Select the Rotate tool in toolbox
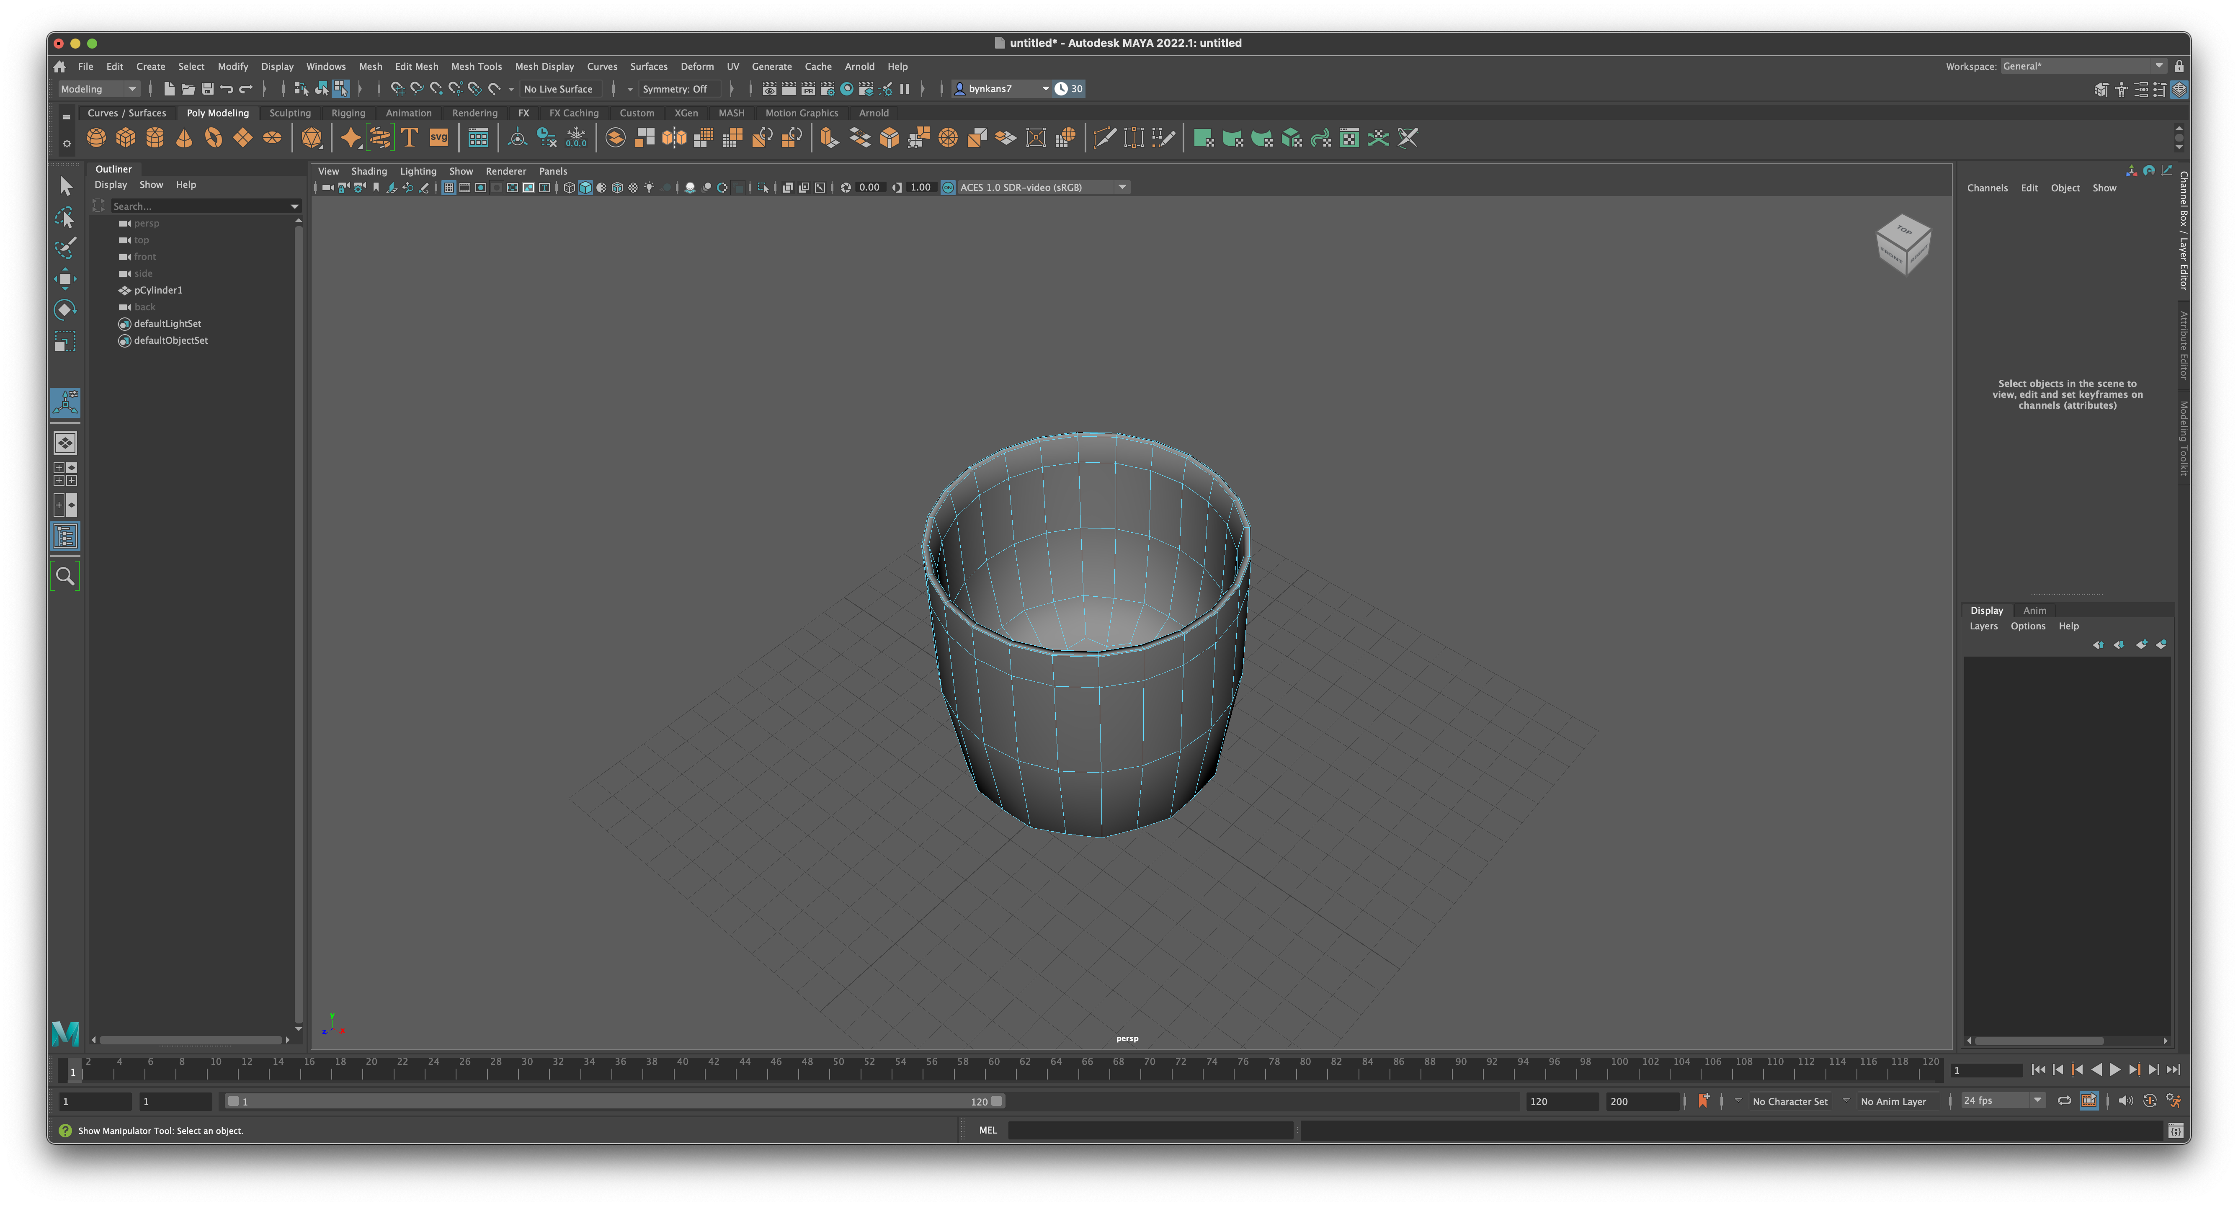Image resolution: width=2238 pixels, height=1206 pixels. [65, 310]
